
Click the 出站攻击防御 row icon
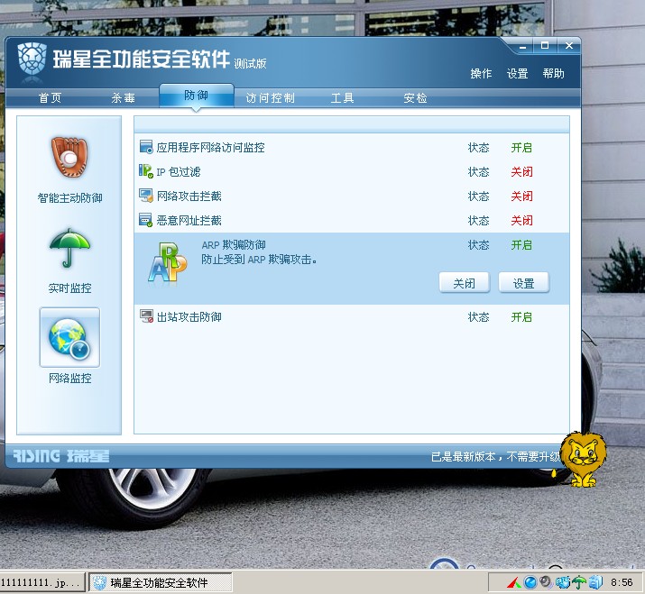point(146,316)
